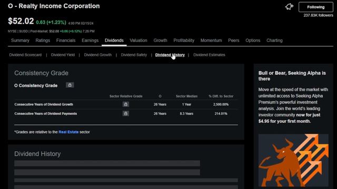This screenshot has width=337, height=189.
Task: Open Dividend Scorecard sub-tab
Action: tap(25, 55)
